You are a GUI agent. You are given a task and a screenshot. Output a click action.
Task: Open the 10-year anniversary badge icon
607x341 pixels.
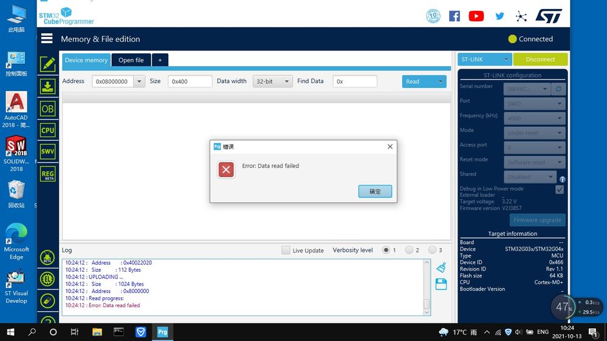pos(433,16)
